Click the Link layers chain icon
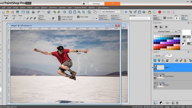This screenshot has height=108, width=192. coord(181,61)
